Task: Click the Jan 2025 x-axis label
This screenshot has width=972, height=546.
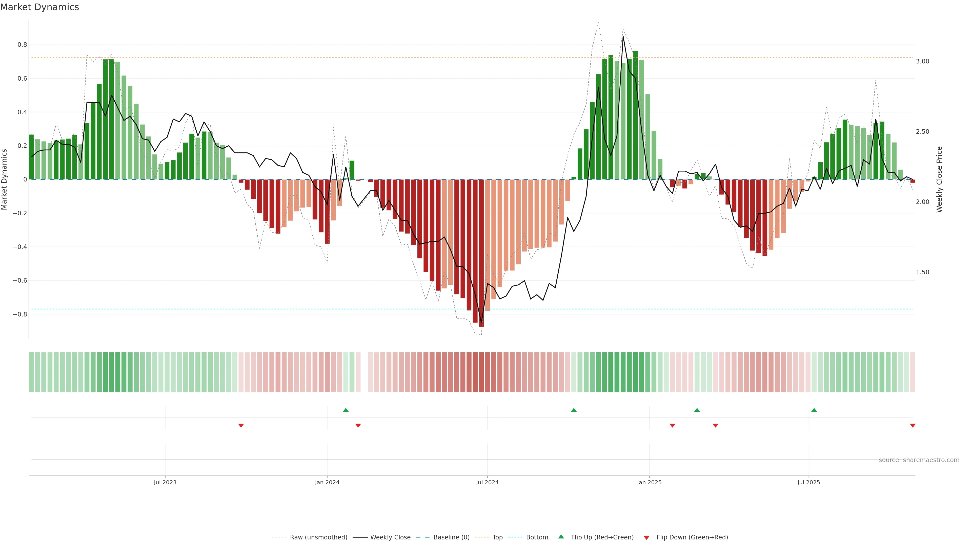Action: click(x=649, y=482)
